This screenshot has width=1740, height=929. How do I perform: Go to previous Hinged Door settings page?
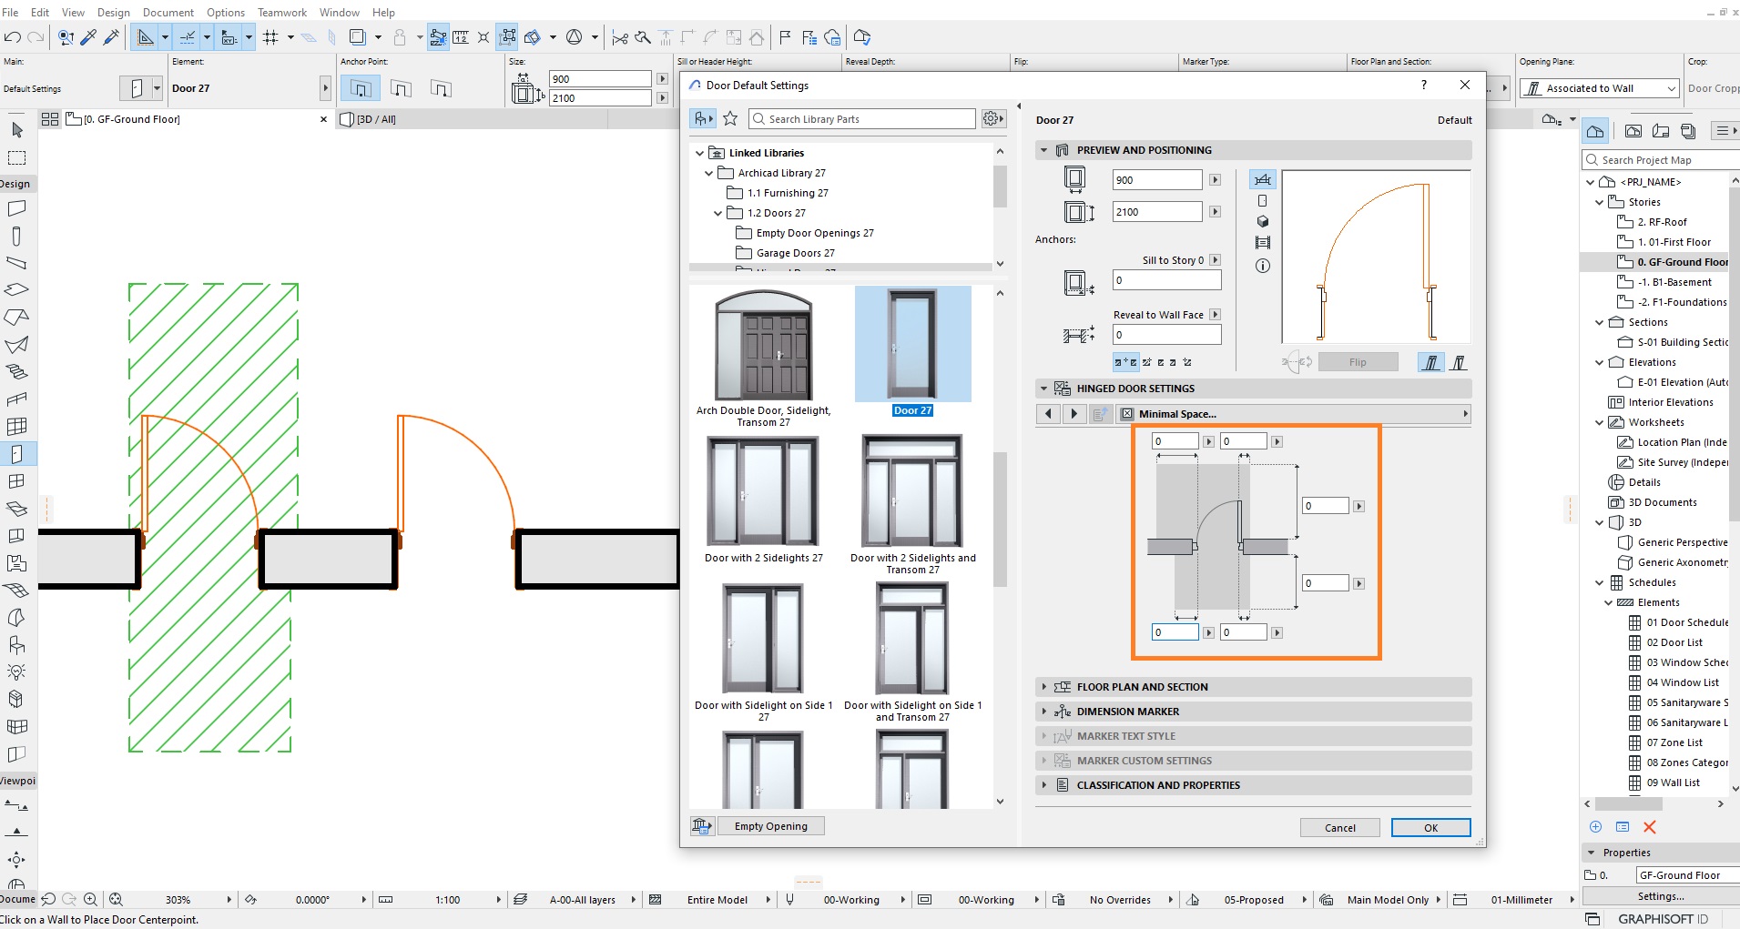(x=1048, y=414)
